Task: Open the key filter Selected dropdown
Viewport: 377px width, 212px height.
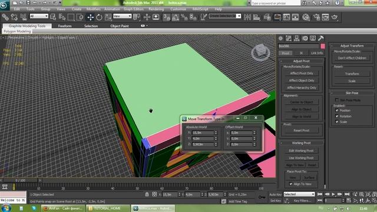Action: [x=299, y=194]
